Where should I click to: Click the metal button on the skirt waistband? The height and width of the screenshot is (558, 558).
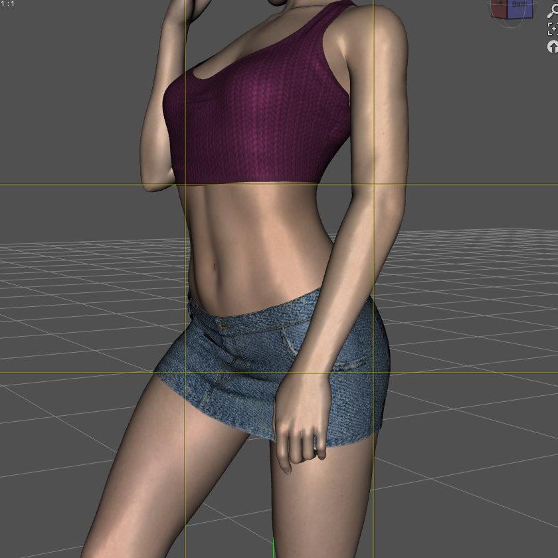(225, 325)
